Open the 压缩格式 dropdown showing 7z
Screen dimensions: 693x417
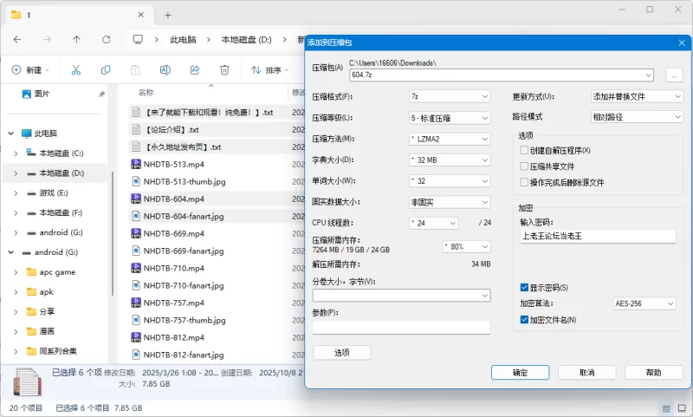coord(450,96)
